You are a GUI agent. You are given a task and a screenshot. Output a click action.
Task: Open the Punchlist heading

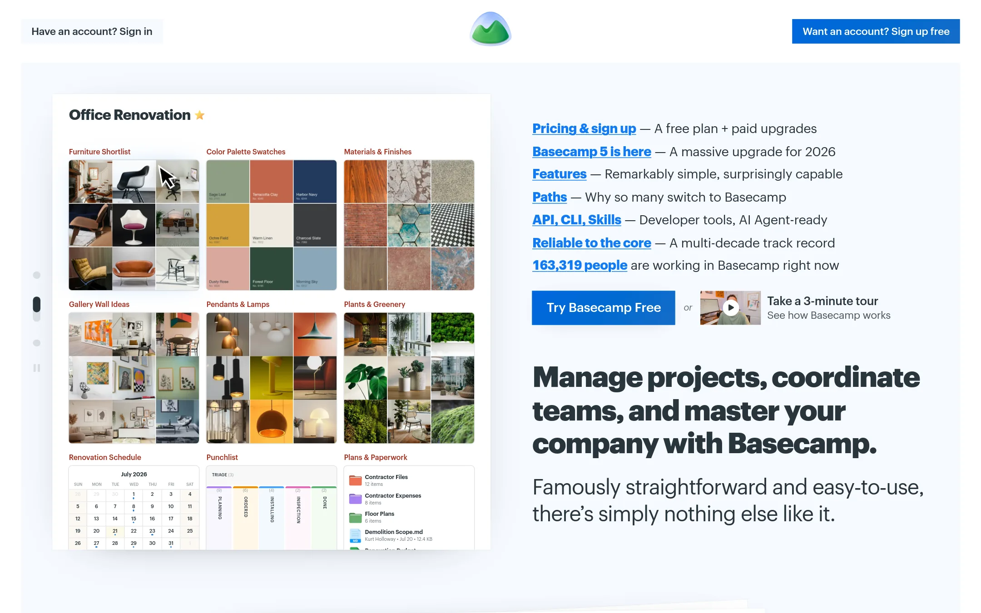pos(222,457)
